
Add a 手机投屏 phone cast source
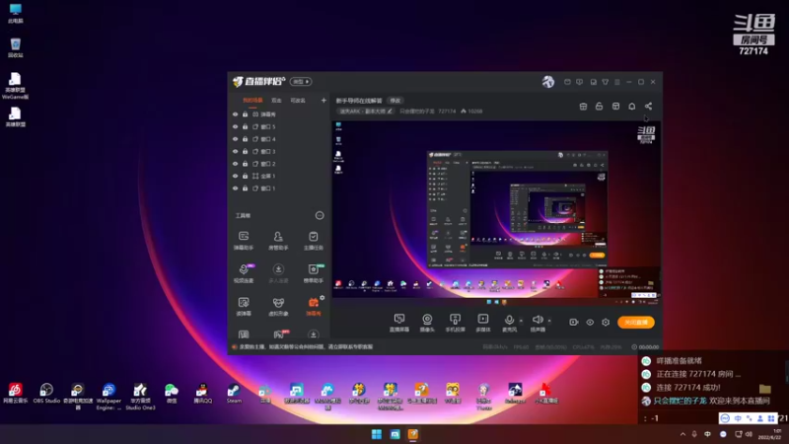tap(455, 323)
